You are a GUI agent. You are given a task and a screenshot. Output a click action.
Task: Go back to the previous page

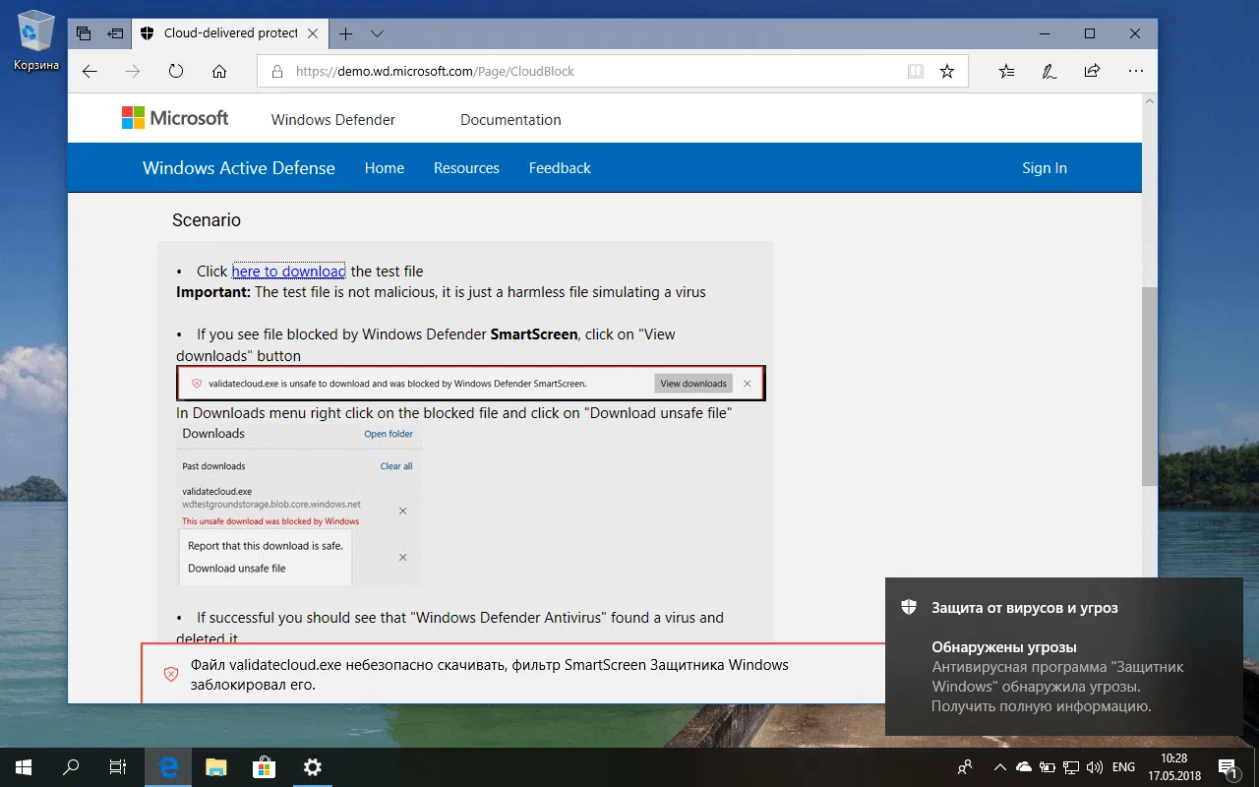click(x=90, y=71)
